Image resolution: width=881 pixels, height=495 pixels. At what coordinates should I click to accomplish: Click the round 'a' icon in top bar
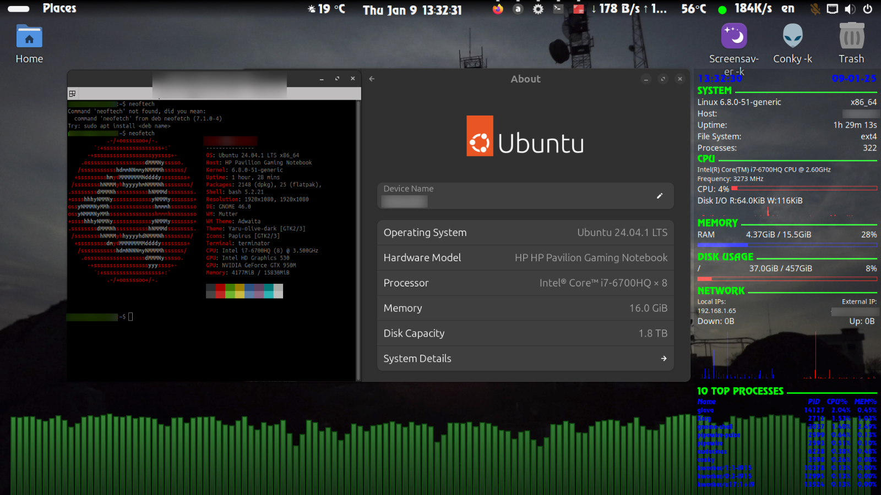point(518,9)
